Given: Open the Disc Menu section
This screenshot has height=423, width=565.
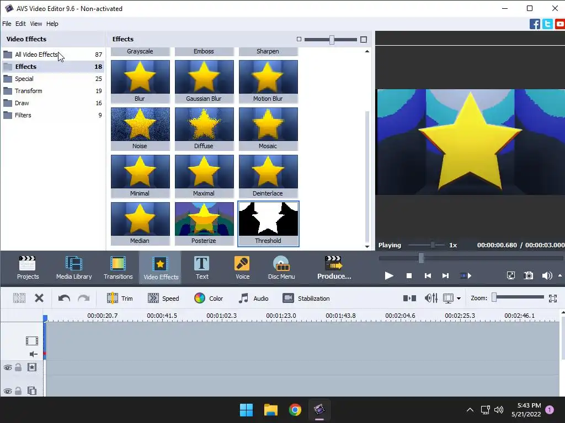Looking at the screenshot, I should pyautogui.click(x=281, y=267).
